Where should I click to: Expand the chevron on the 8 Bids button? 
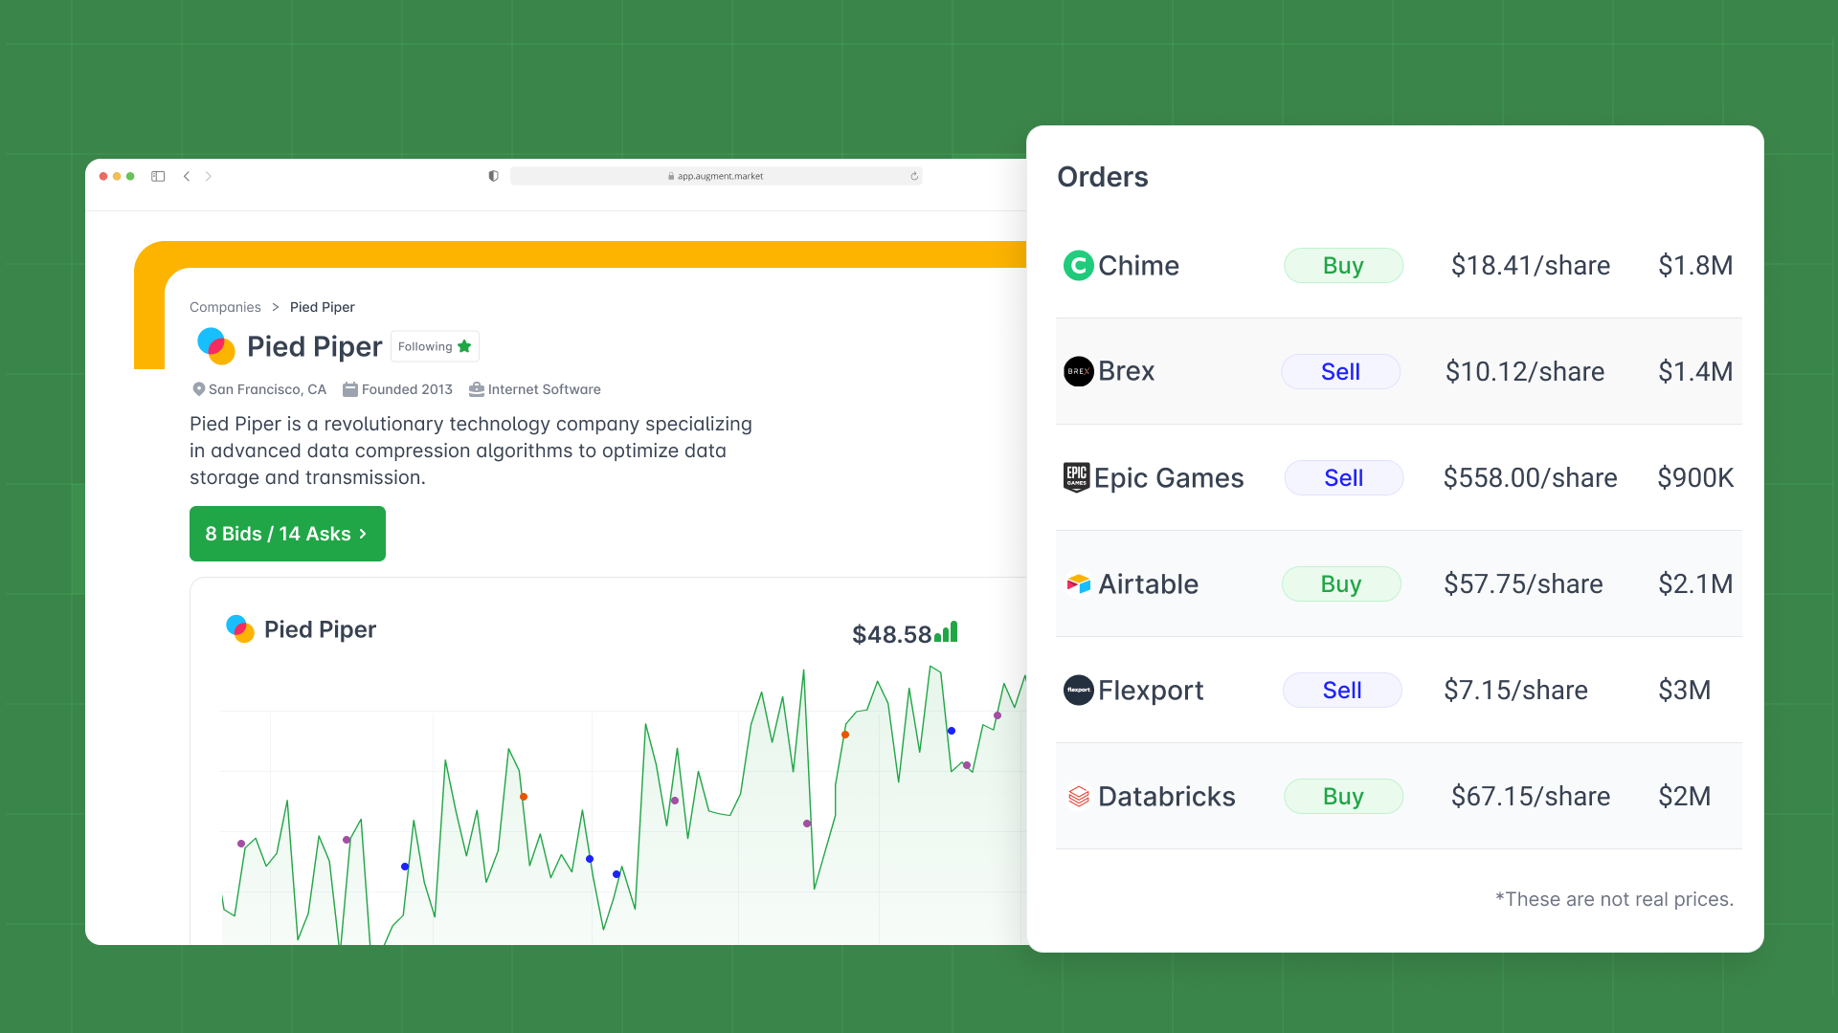coord(362,534)
